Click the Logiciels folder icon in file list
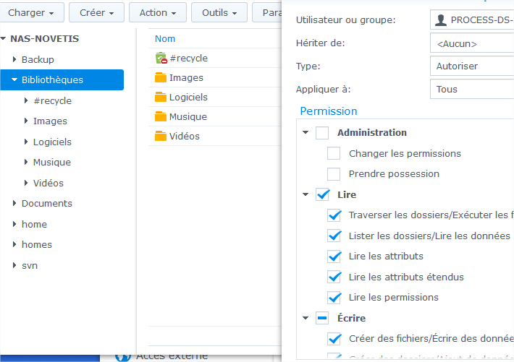This screenshot has height=362, width=514. 161,98
